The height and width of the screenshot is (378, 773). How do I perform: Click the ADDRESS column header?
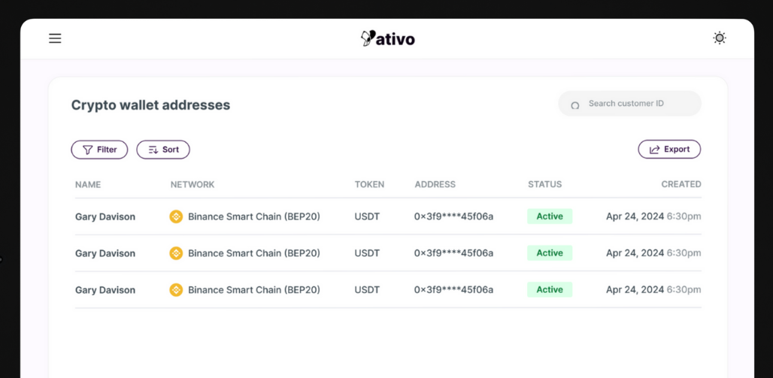click(x=435, y=185)
